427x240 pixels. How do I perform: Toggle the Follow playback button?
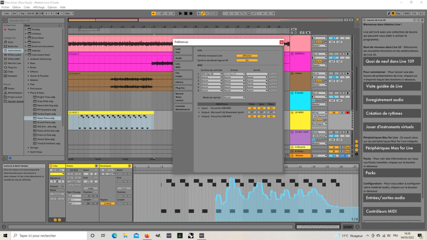pyautogui.click(x=154, y=13)
